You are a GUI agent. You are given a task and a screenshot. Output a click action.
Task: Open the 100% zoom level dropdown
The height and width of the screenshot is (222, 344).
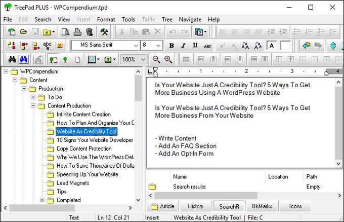coord(143,59)
